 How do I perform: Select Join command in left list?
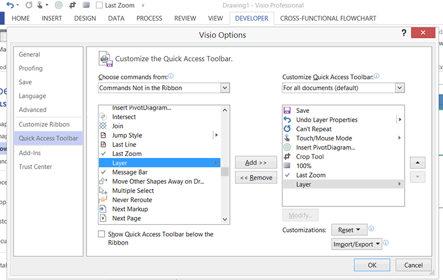click(x=159, y=126)
